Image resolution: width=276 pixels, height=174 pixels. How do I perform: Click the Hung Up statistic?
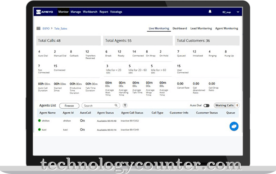click(229, 54)
